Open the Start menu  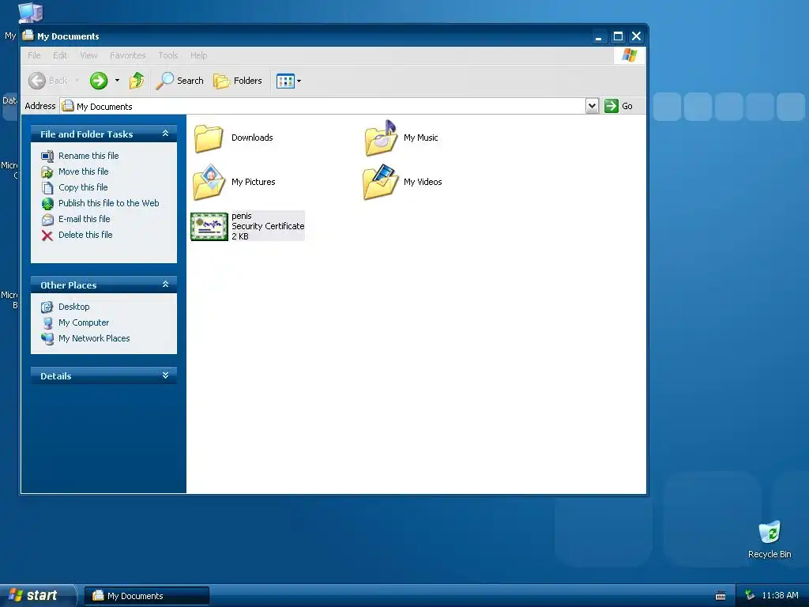point(38,596)
